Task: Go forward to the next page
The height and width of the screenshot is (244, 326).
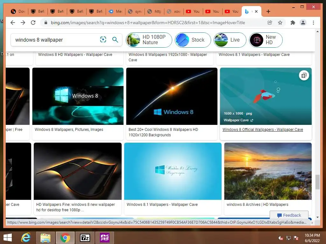Action: [x=23, y=23]
